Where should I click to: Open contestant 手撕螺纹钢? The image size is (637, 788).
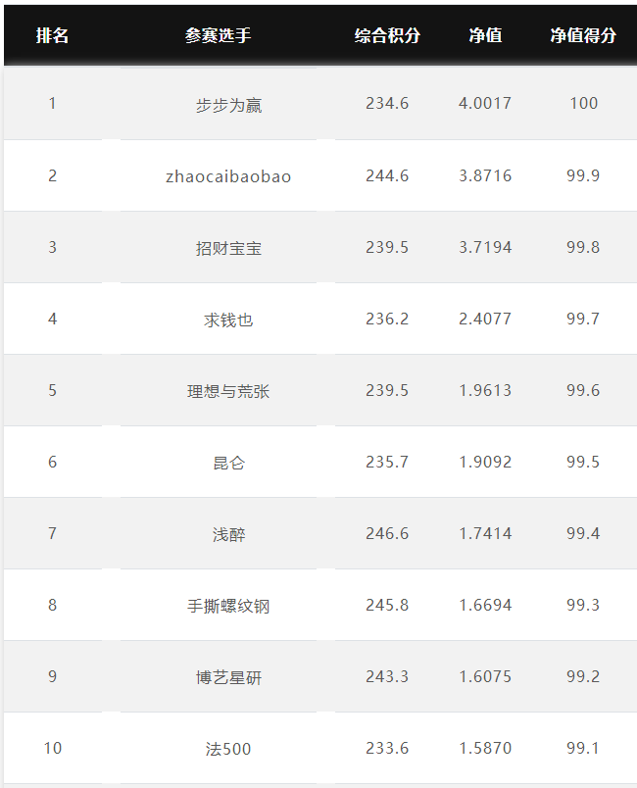point(228,606)
